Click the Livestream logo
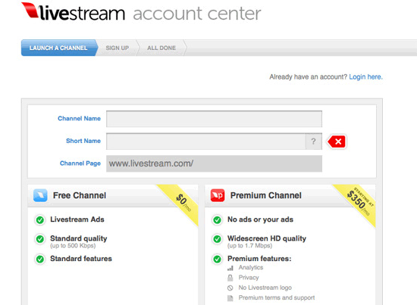 click(x=73, y=12)
